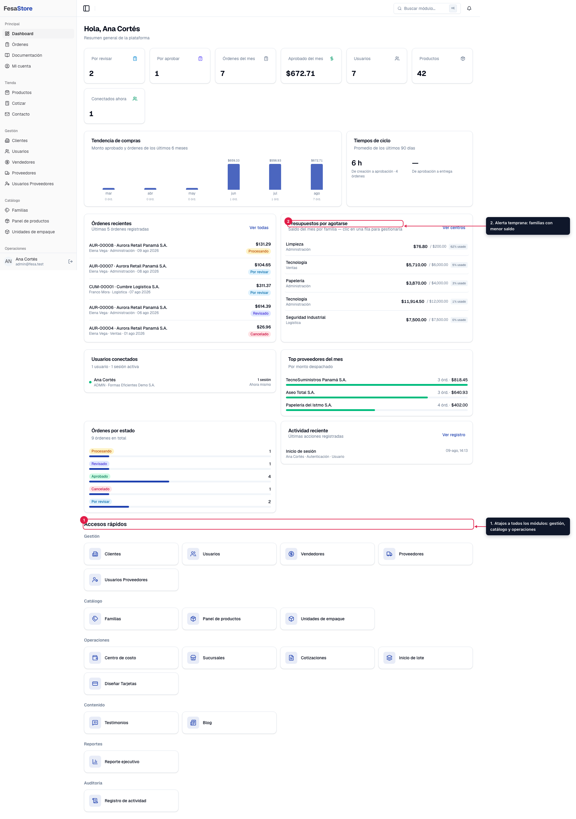Open Sucursales quick access card

point(229,658)
